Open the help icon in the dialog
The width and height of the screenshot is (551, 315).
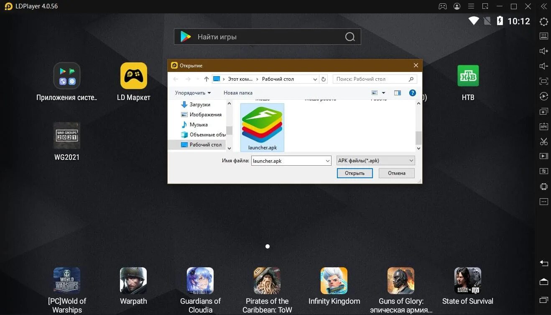pos(412,93)
